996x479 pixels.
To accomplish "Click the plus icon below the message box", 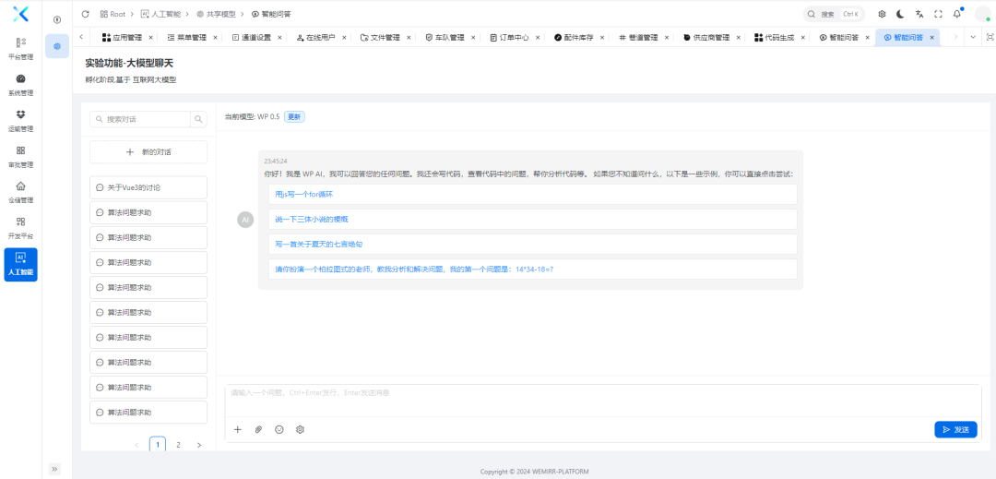I will [x=237, y=429].
